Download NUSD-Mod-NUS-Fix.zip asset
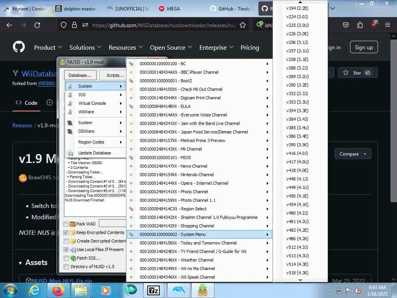The height and width of the screenshot is (298, 397). 62,281
